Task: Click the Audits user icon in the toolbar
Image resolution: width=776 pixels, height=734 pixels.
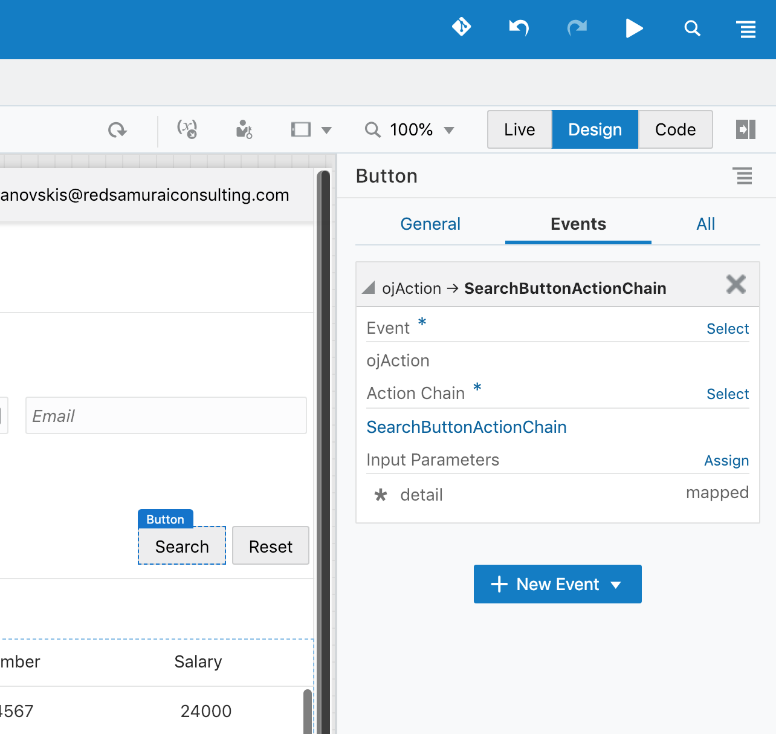Action: click(243, 129)
